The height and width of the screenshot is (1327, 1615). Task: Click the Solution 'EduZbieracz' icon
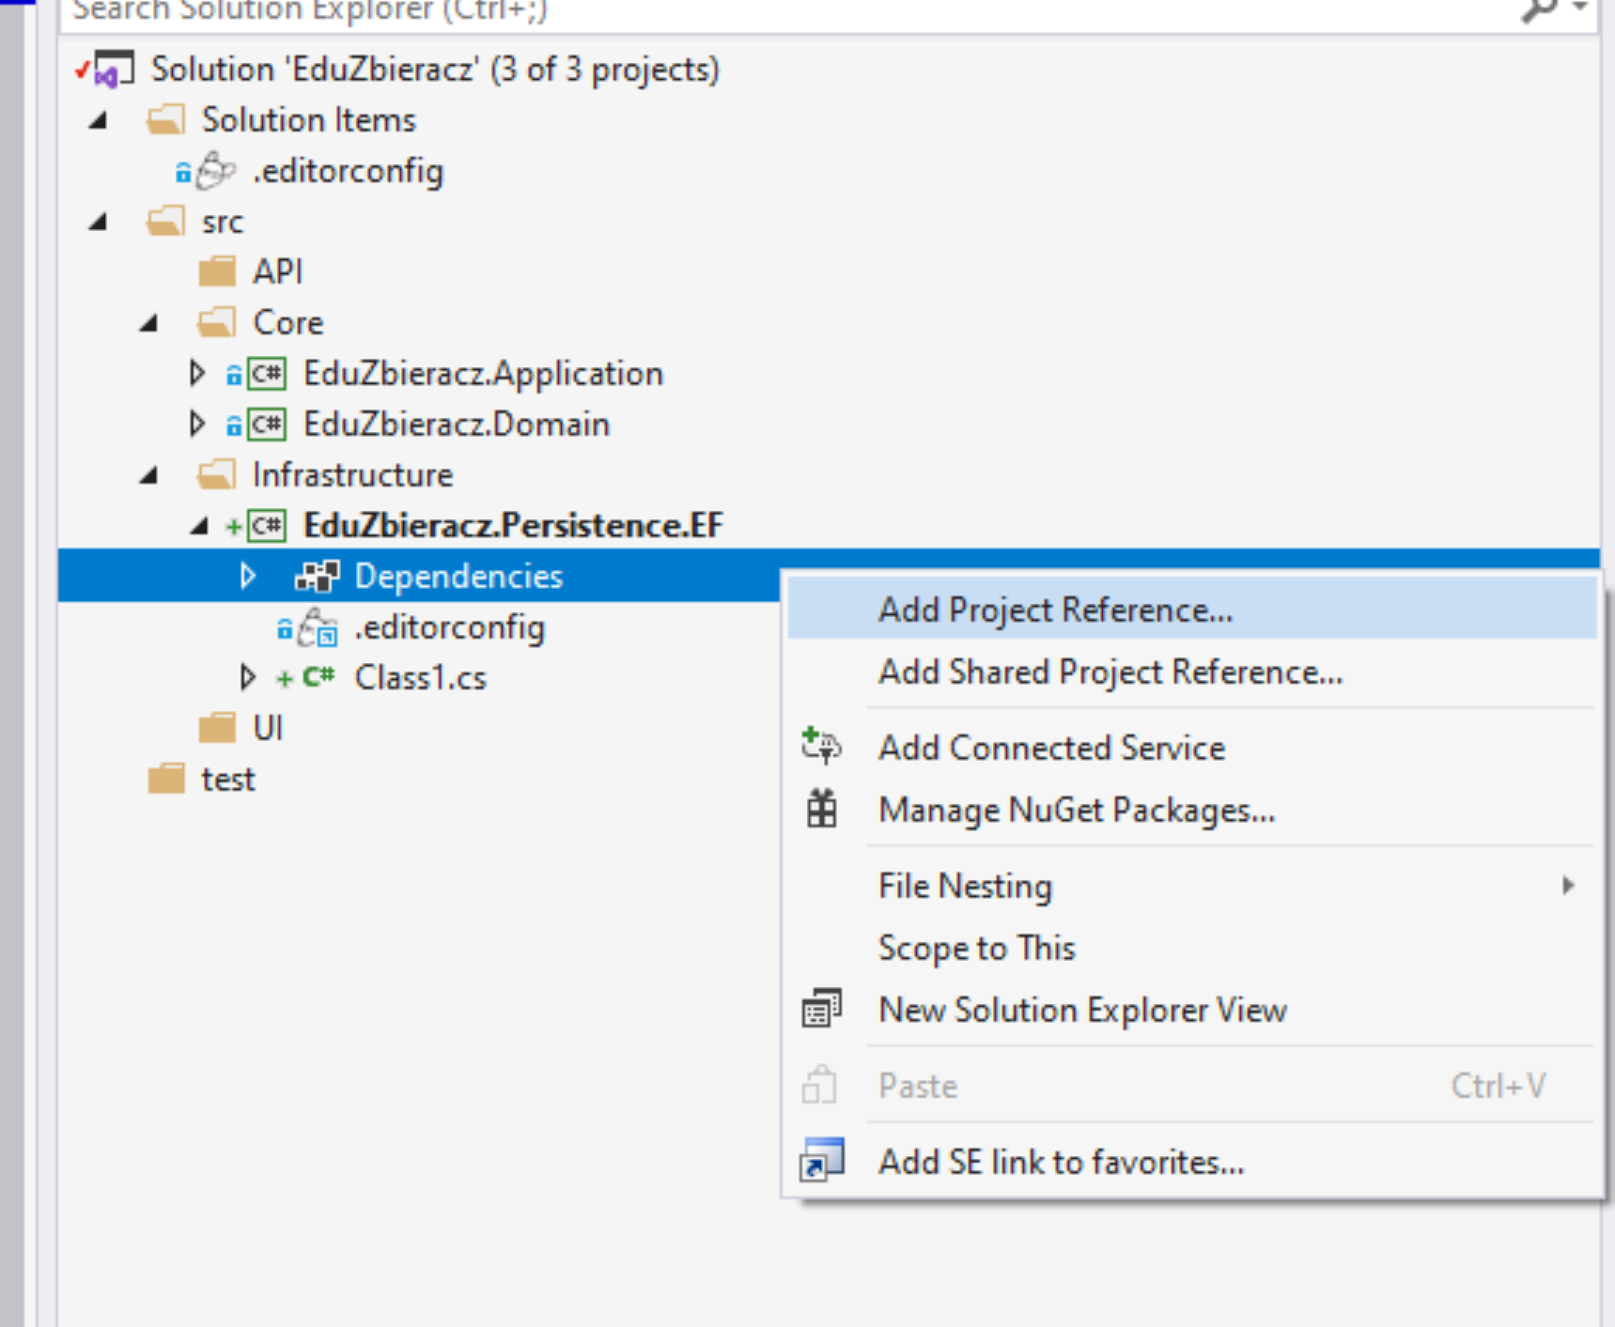click(113, 69)
